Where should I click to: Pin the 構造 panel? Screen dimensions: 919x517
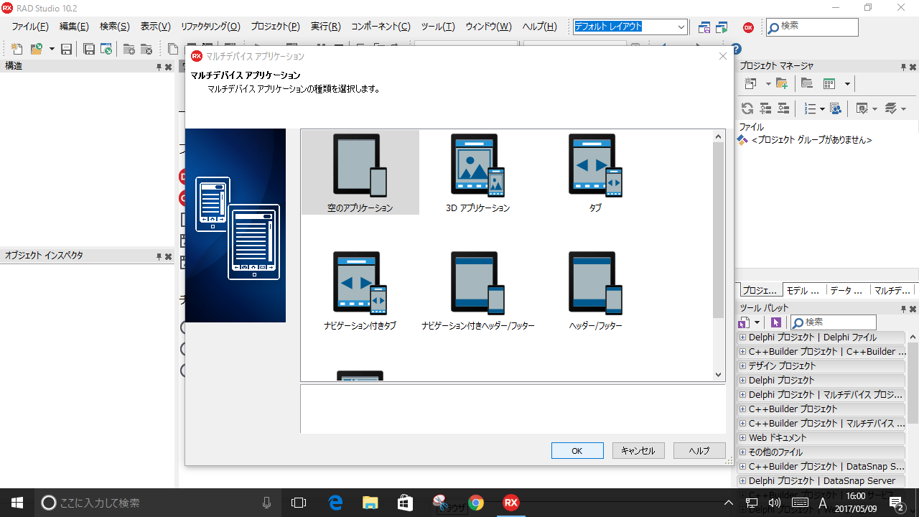tap(159, 67)
